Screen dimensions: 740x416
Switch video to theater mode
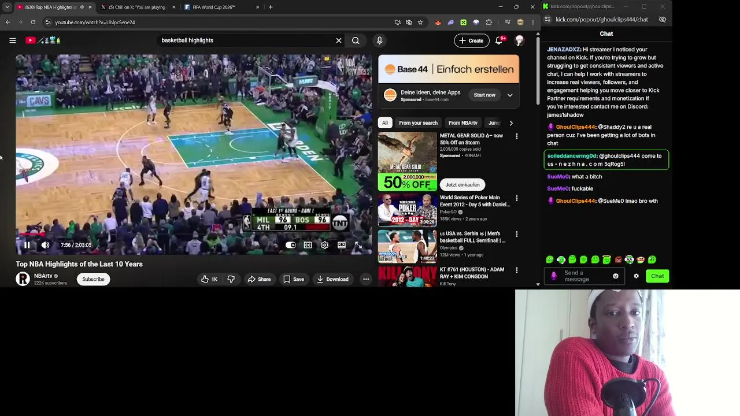(342, 245)
